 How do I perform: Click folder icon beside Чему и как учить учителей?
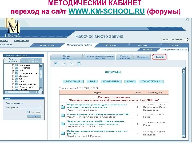(63, 123)
